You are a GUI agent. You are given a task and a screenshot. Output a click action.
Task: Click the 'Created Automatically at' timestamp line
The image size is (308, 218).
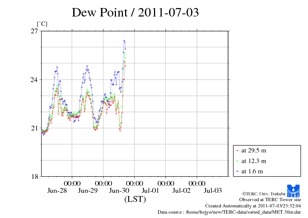253,206
